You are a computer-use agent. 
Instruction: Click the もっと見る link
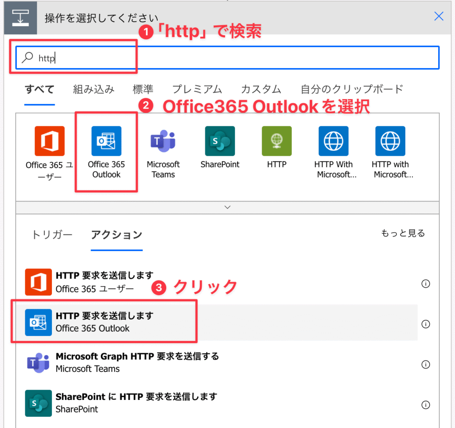[403, 233]
